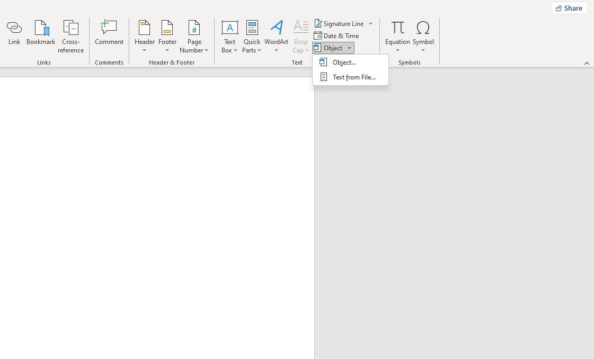This screenshot has height=359, width=594.
Task: Click the Object button label
Action: coord(332,48)
